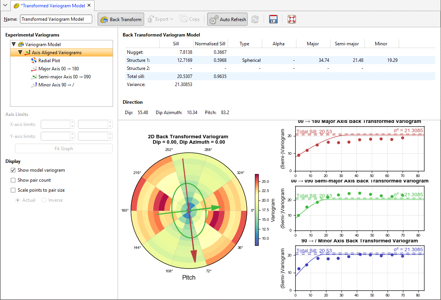Enable Show pair count

point(13,180)
